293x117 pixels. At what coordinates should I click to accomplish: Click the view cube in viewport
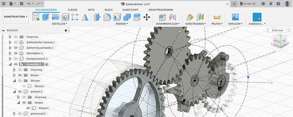pyautogui.click(x=280, y=41)
